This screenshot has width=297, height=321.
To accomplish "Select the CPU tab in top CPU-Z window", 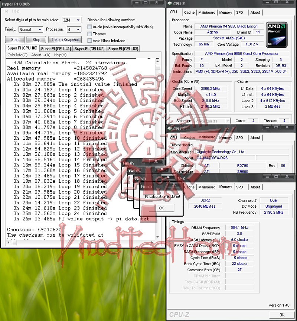I will tap(173, 12).
